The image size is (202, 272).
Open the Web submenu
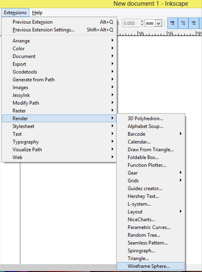click(59, 157)
